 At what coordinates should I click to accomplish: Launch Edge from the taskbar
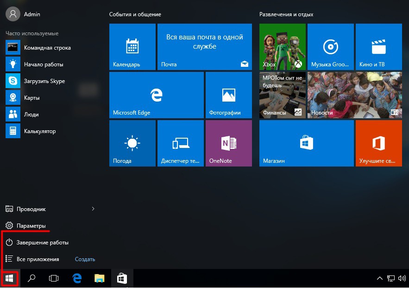tap(77, 278)
